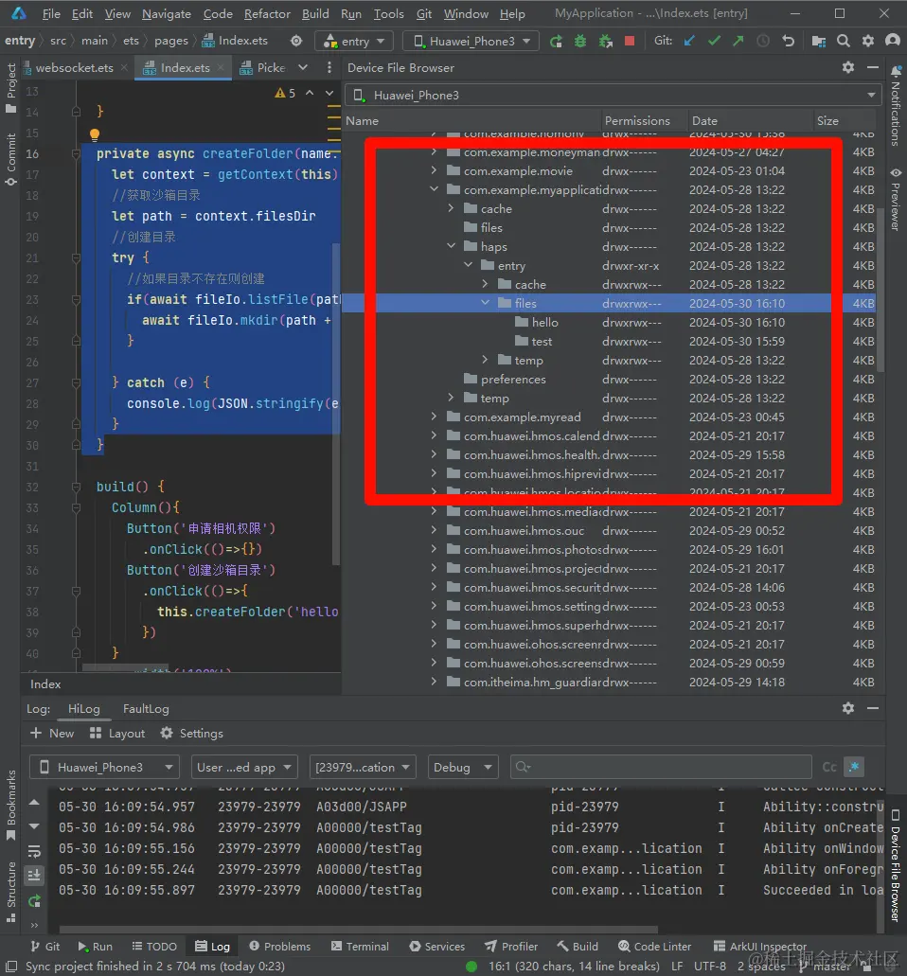Click the scroll up arrow in log toolbar
This screenshot has width=907, height=976.
(x=34, y=803)
